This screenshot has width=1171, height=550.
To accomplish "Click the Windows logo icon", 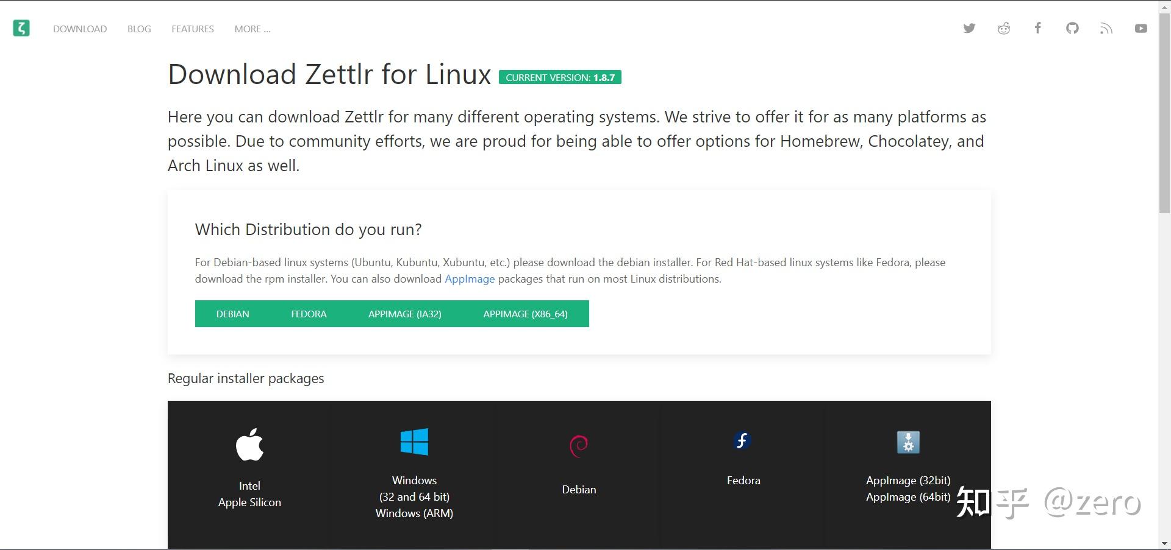I will point(414,442).
